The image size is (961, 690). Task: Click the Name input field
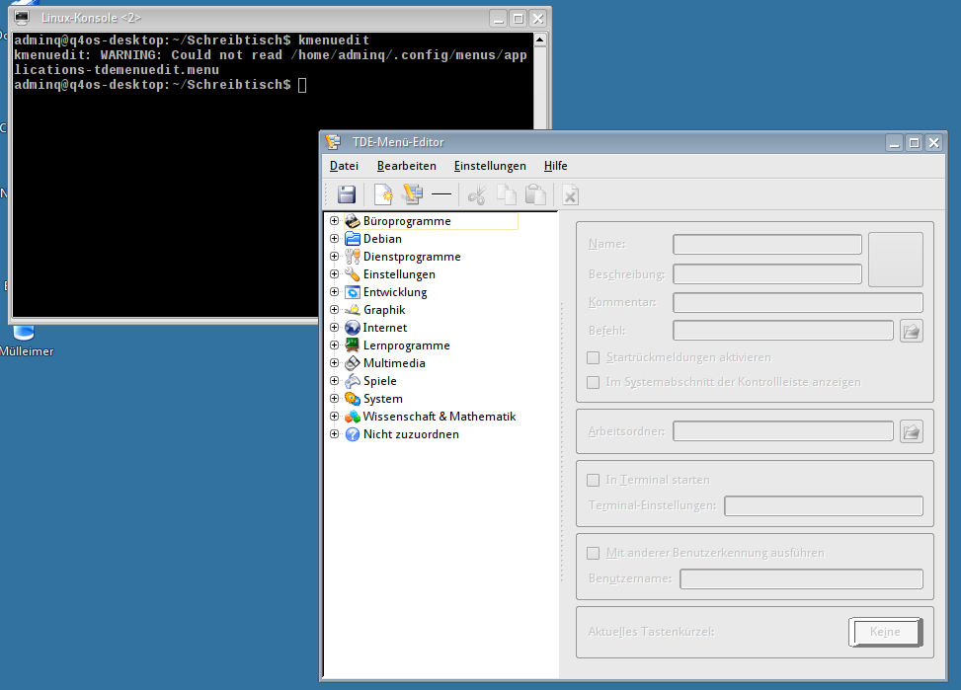click(x=766, y=245)
